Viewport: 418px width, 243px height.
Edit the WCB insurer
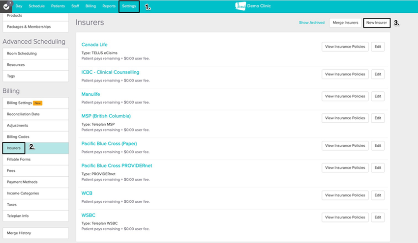[378, 195]
